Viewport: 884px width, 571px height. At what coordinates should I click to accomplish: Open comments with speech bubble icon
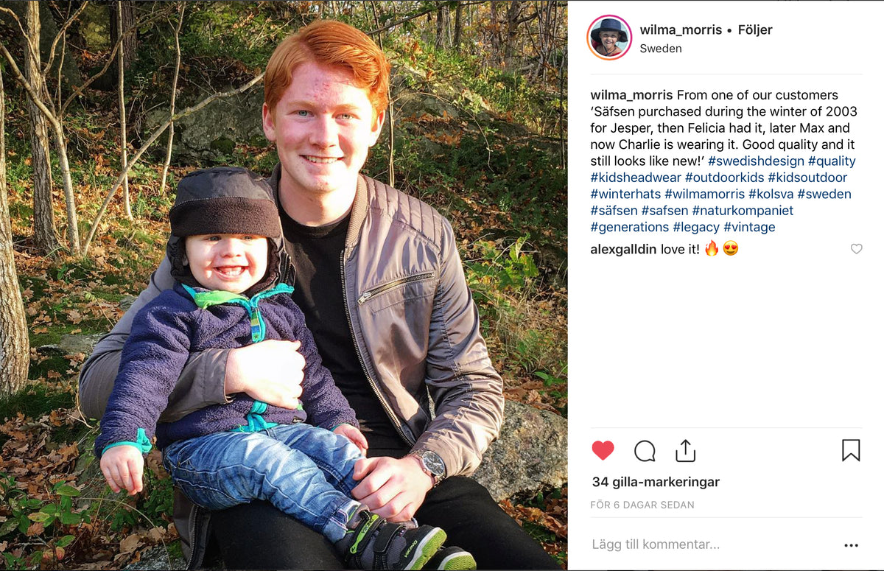[x=645, y=450]
